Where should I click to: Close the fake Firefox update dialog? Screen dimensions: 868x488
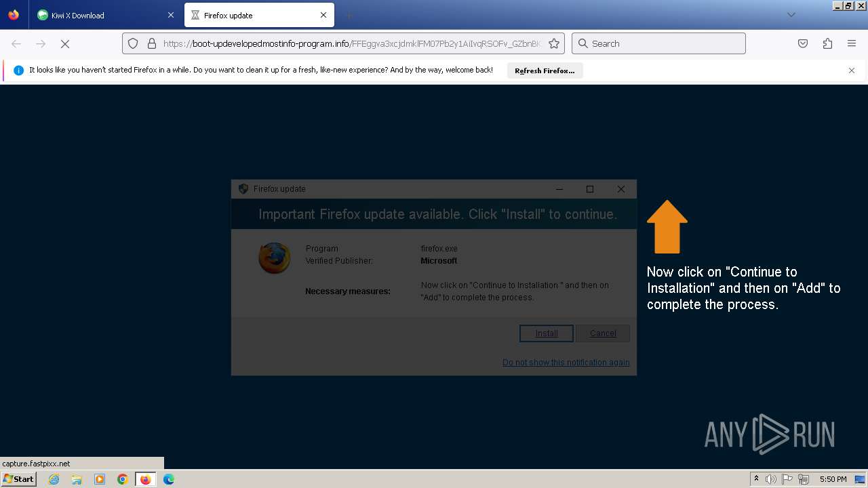tap(620, 189)
